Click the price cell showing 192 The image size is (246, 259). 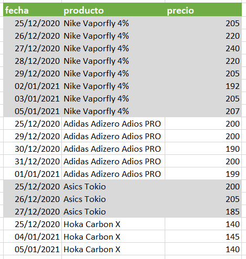(203, 86)
